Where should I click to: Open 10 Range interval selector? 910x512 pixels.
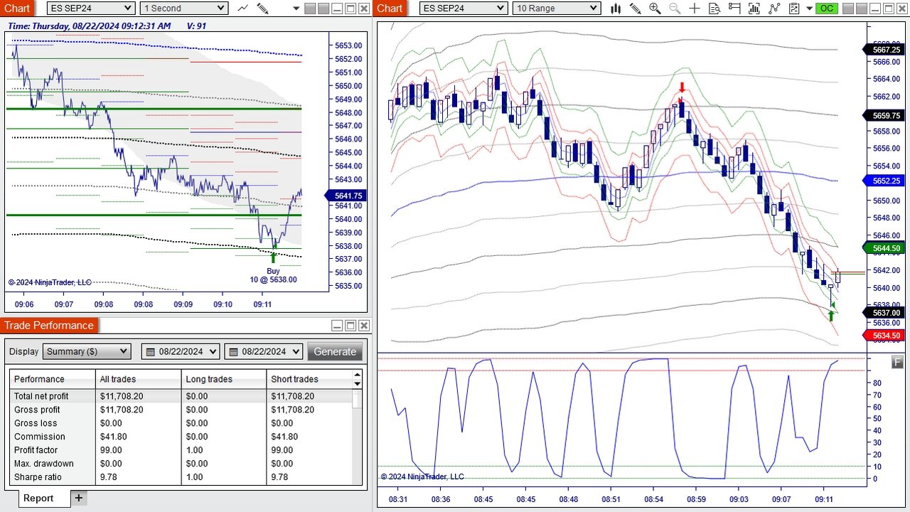(557, 8)
